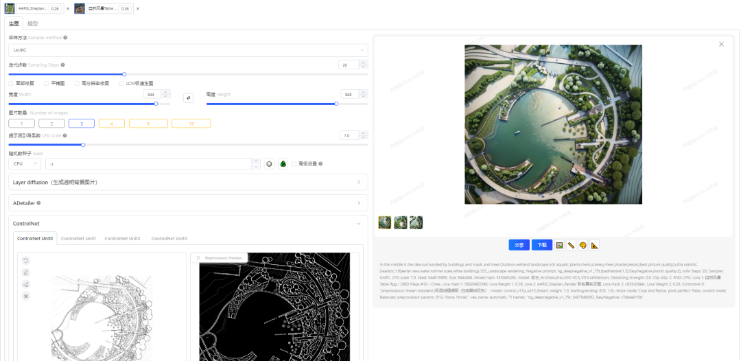
Task: Set number of images to 1
Action: [x=22, y=124]
